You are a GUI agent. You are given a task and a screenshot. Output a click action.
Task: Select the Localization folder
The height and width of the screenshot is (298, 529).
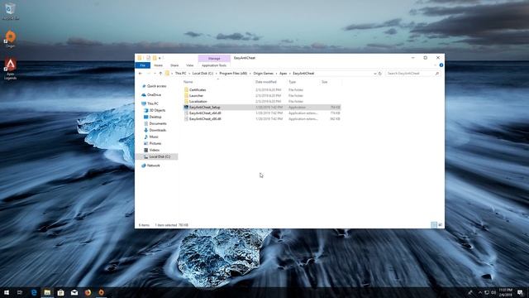pyautogui.click(x=198, y=101)
